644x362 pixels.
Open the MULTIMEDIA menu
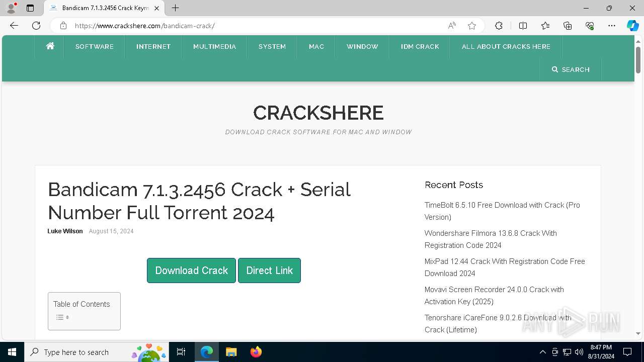click(214, 46)
